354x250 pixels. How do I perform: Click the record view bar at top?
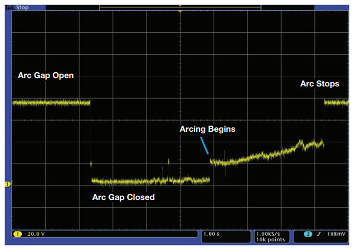point(180,7)
